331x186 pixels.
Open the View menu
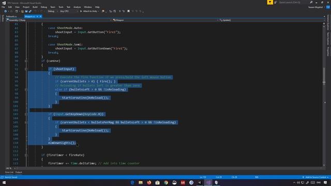coord(17,7)
